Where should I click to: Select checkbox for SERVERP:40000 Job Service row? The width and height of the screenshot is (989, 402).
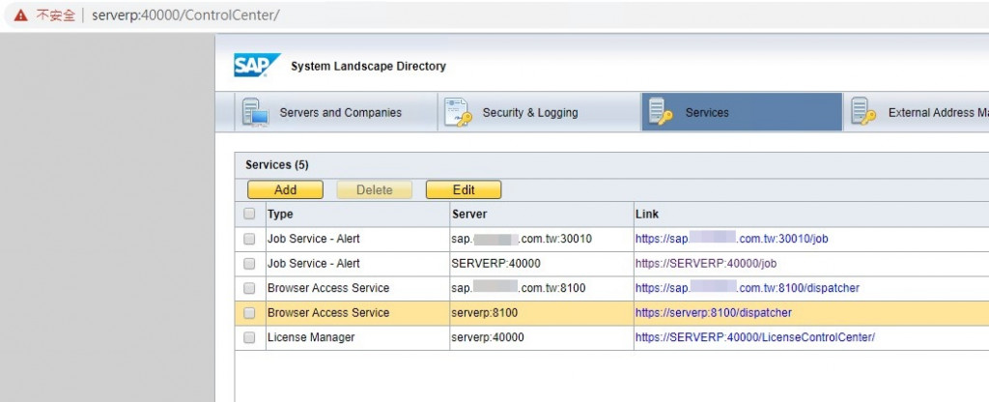(250, 264)
